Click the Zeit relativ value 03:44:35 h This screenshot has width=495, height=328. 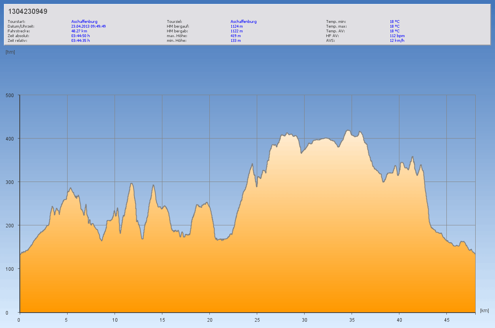click(81, 40)
